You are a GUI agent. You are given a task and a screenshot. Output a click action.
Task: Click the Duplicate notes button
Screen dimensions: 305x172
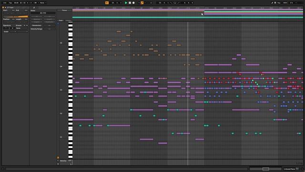pos(49,22)
